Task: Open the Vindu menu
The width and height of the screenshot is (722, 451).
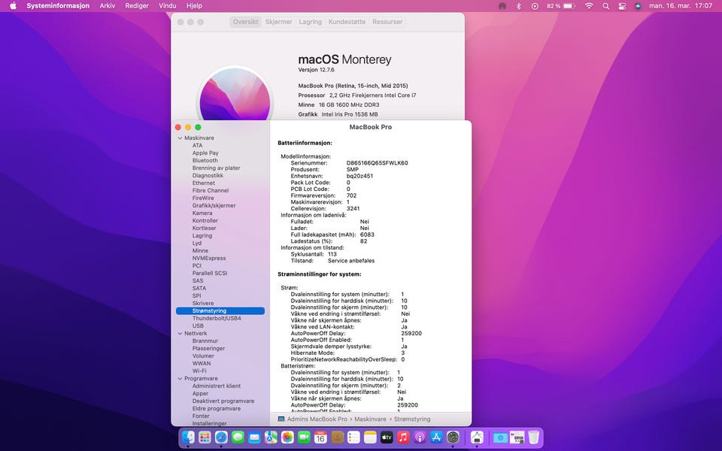Action: click(167, 5)
